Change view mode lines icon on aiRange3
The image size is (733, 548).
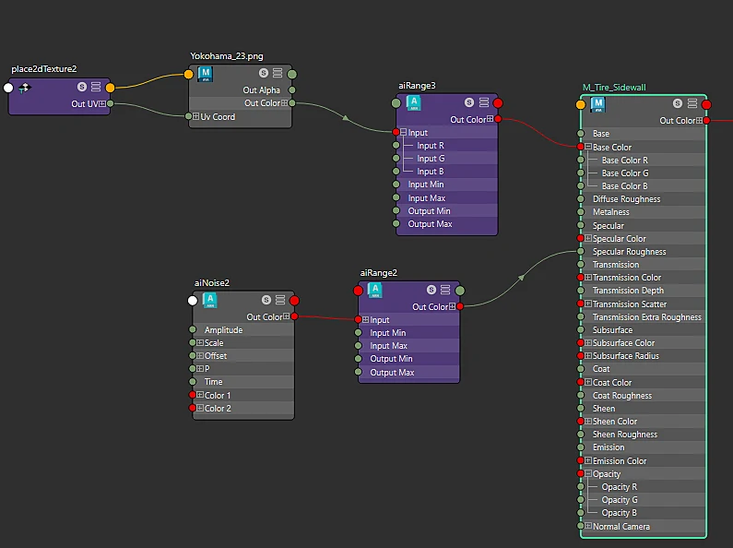click(484, 102)
